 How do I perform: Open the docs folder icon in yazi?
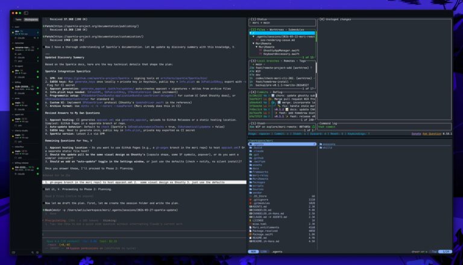pos(250,168)
